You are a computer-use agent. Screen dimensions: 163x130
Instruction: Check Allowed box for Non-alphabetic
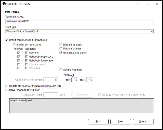19,65
